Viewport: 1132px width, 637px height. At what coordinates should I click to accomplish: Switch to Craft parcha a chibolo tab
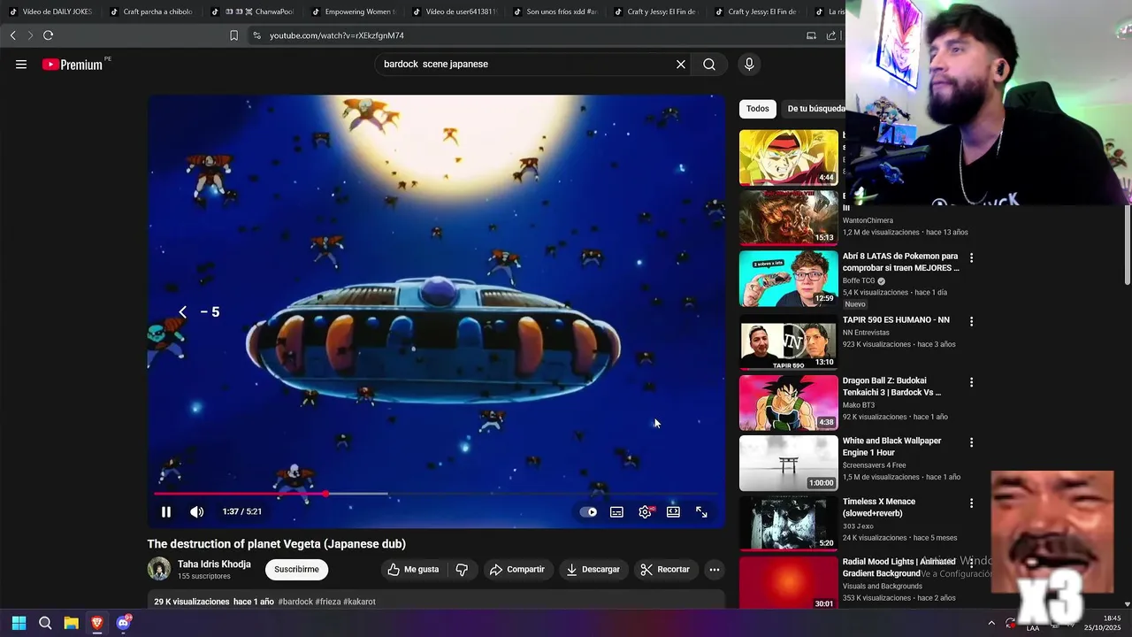tap(151, 12)
